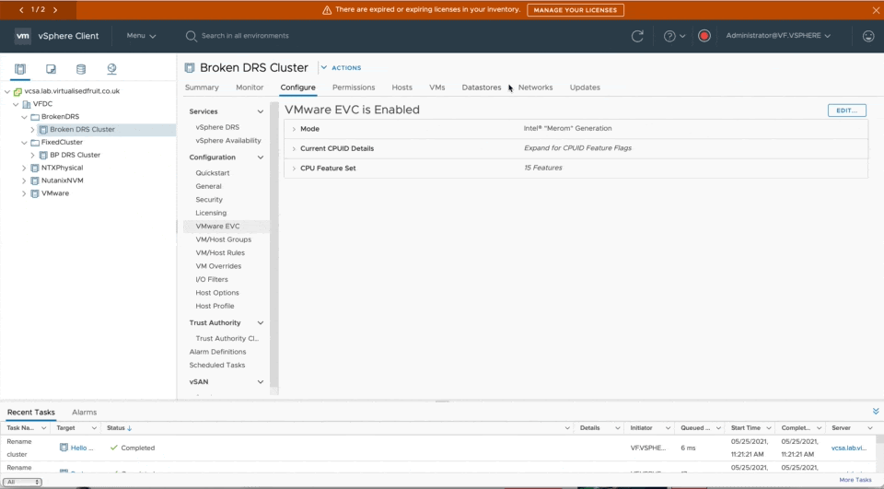This screenshot has height=489, width=884.
Task: Switch to the Monitor tab
Action: [250, 87]
